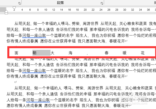
Task: Click the character 大 in spaced line
Action: pos(52,53)
